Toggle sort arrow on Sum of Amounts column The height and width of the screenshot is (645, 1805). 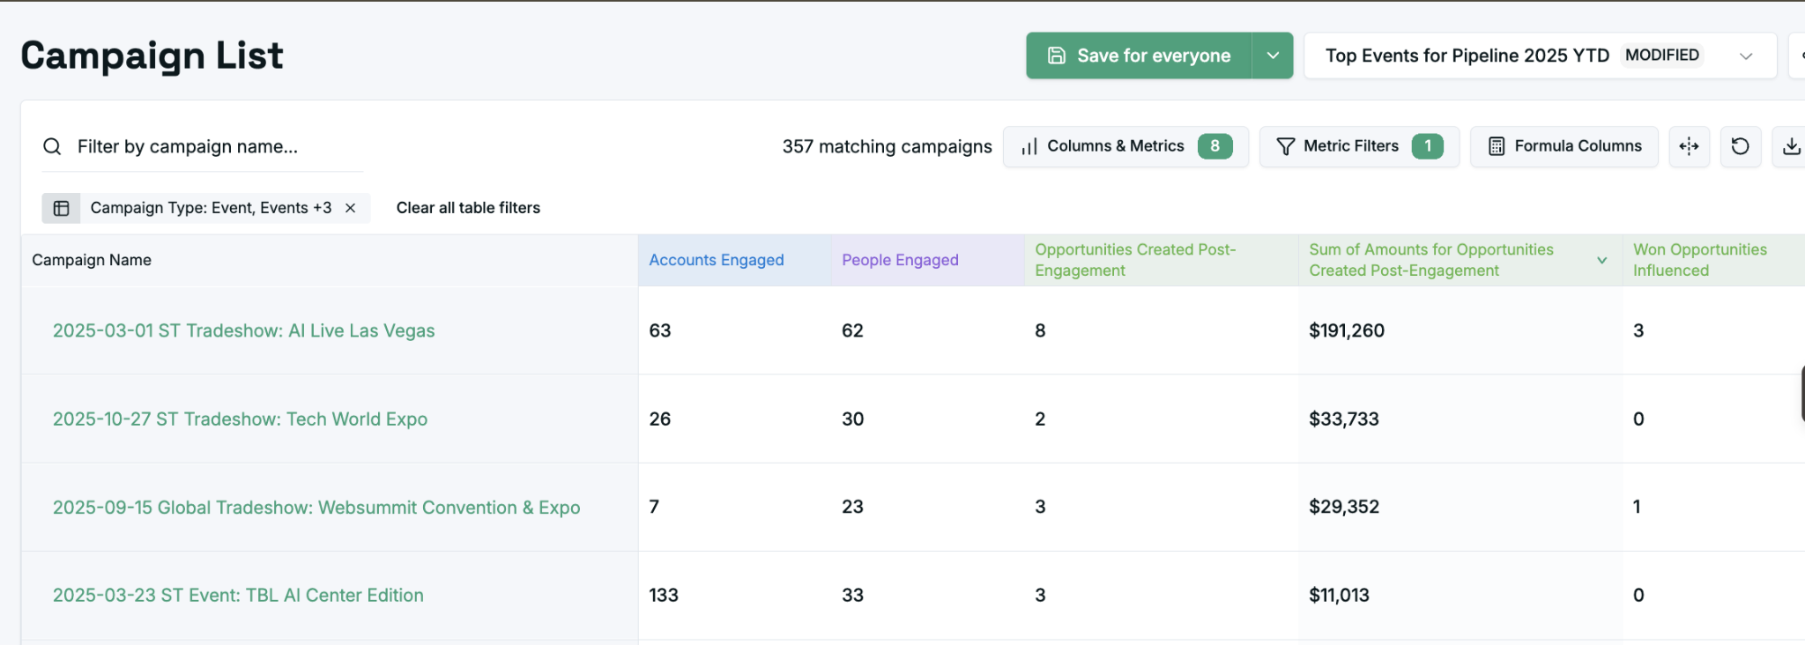point(1601,260)
